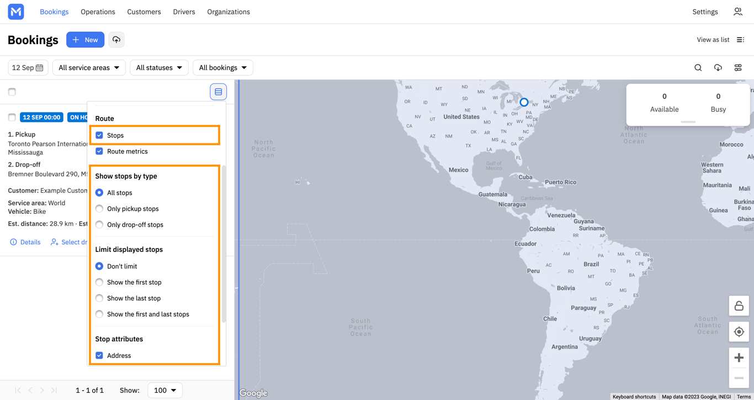Zoom in on the map
This screenshot has width=754, height=400.
tap(739, 358)
